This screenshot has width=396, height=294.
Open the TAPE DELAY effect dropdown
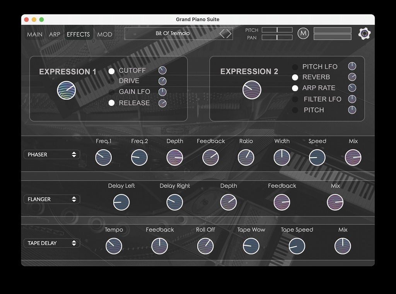click(52, 243)
